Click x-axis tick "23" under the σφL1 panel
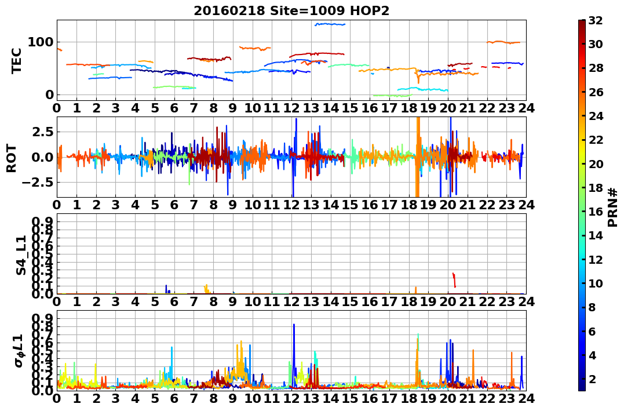 pyautogui.click(x=506, y=398)
